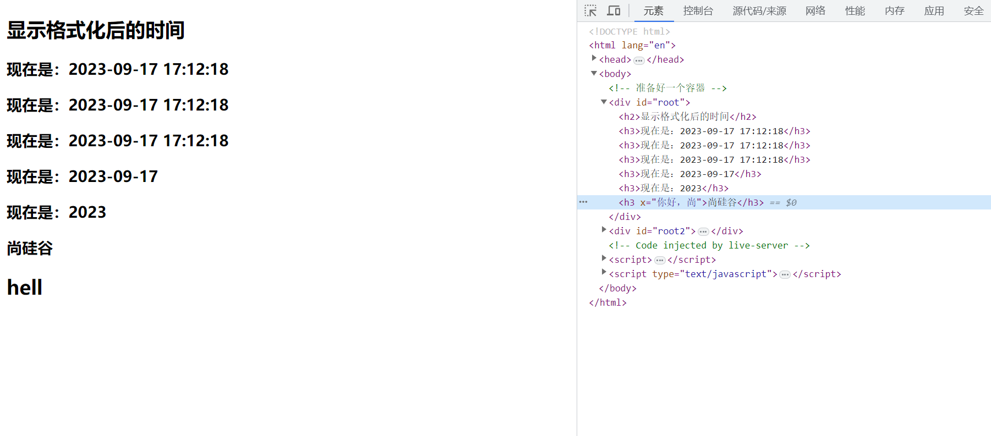Select the live-server injected comment

pos(709,245)
